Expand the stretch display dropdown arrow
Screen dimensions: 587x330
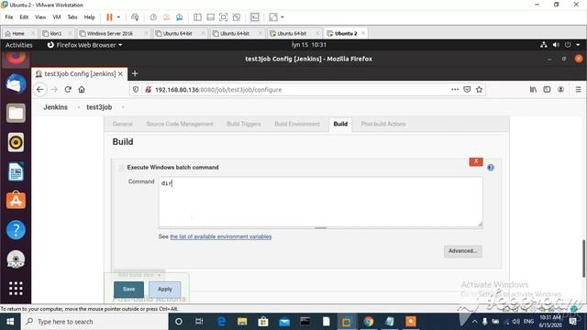point(282,17)
